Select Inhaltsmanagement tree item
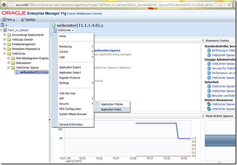Viewport: 237px width, 165px height. 24,44
